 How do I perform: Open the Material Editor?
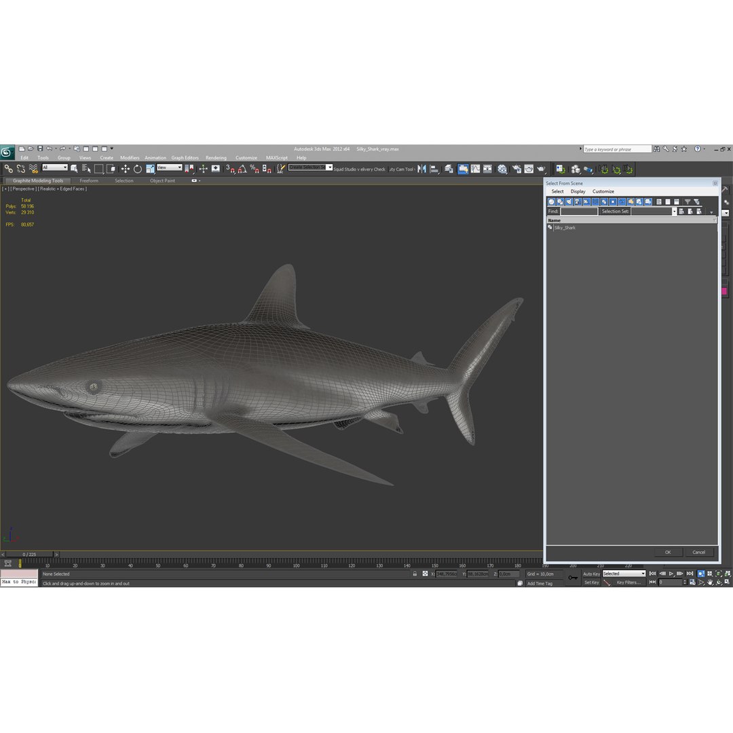[x=502, y=169]
